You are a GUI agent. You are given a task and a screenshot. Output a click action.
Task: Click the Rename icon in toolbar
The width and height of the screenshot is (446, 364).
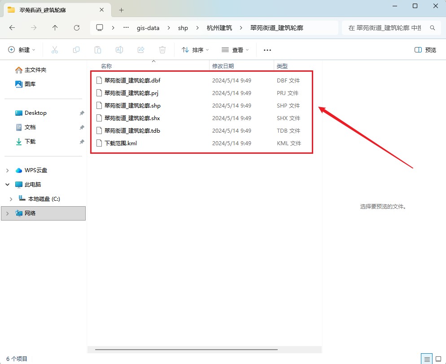coord(119,50)
